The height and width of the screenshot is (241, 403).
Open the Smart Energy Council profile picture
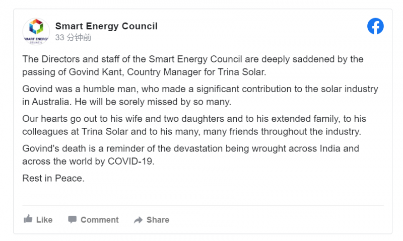pyautogui.click(x=36, y=32)
